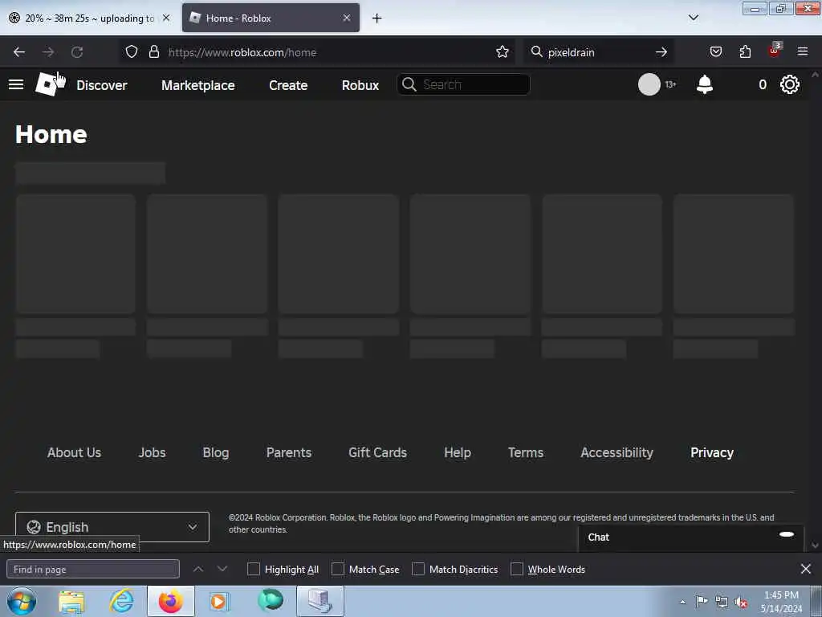The height and width of the screenshot is (617, 822).
Task: Visit the Blog link
Action: coord(216,452)
